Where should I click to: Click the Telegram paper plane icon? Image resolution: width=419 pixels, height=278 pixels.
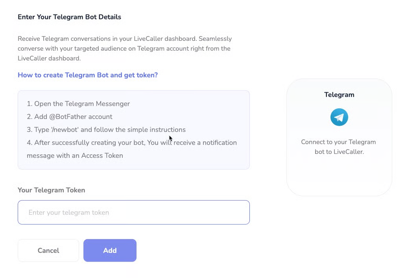[339, 117]
